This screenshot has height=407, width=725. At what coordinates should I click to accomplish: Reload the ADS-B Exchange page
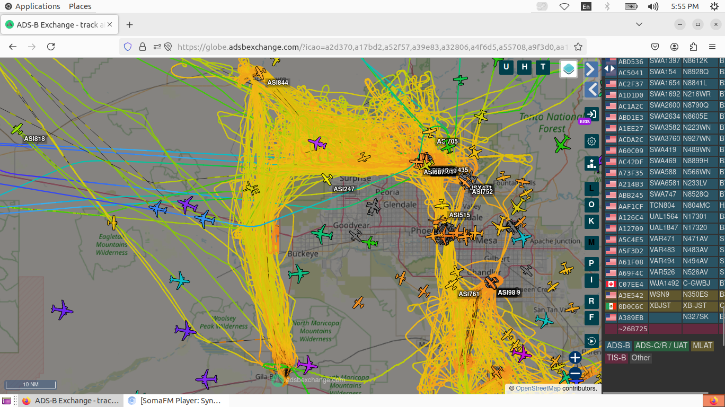pyautogui.click(x=51, y=47)
